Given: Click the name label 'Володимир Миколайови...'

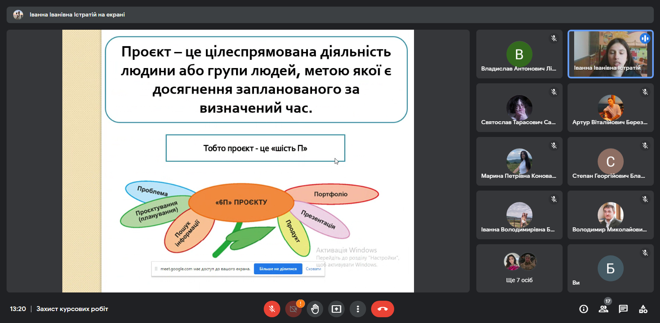Looking at the screenshot, I should point(610,229).
